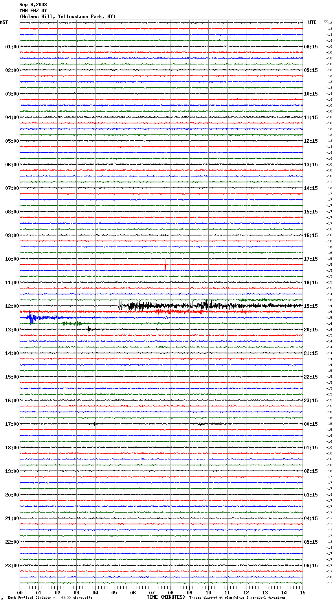334x603 pixels.
Task: Click the 08:00 MST time label
Action: (x=12, y=212)
